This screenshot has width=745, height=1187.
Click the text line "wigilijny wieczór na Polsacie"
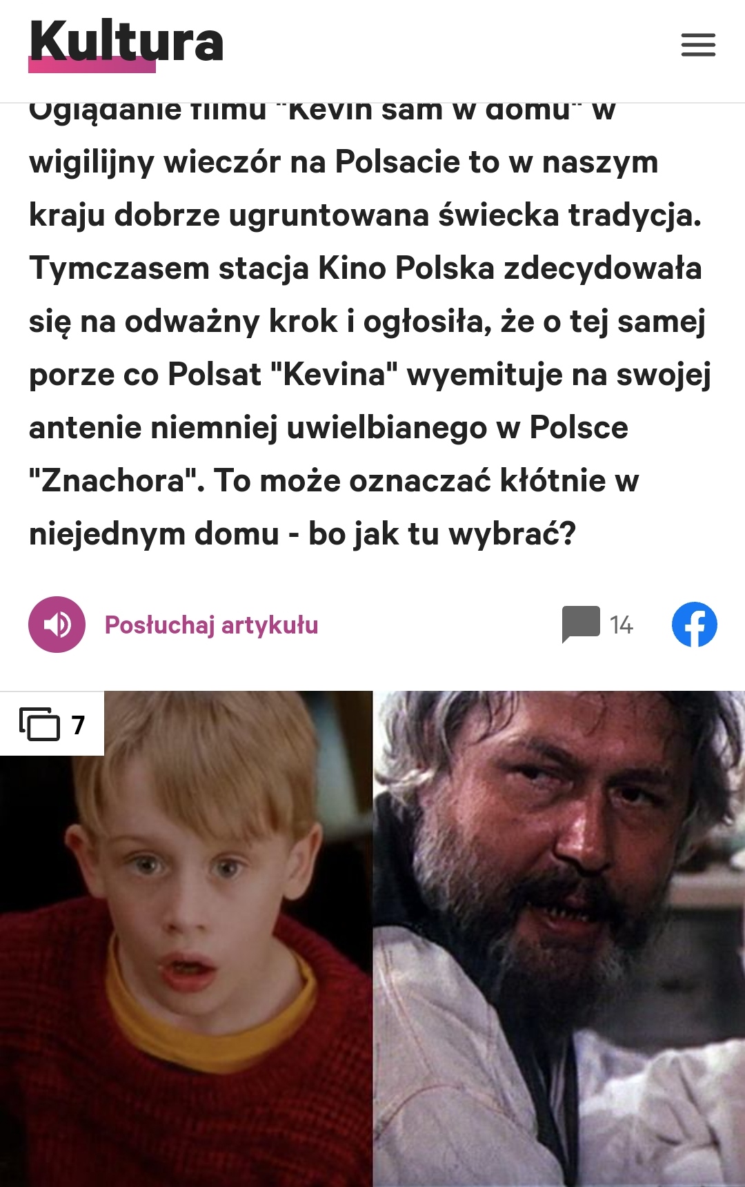344,163
